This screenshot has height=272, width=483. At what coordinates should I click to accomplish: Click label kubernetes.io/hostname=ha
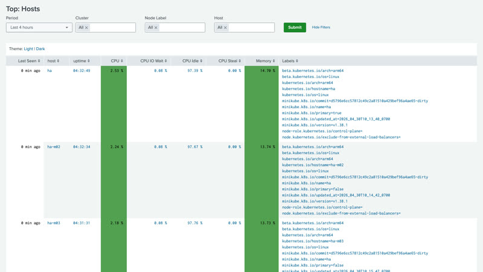point(309,89)
